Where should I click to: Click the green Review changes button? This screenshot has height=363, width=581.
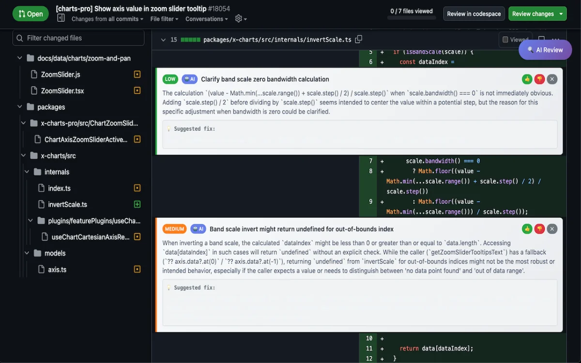point(533,14)
